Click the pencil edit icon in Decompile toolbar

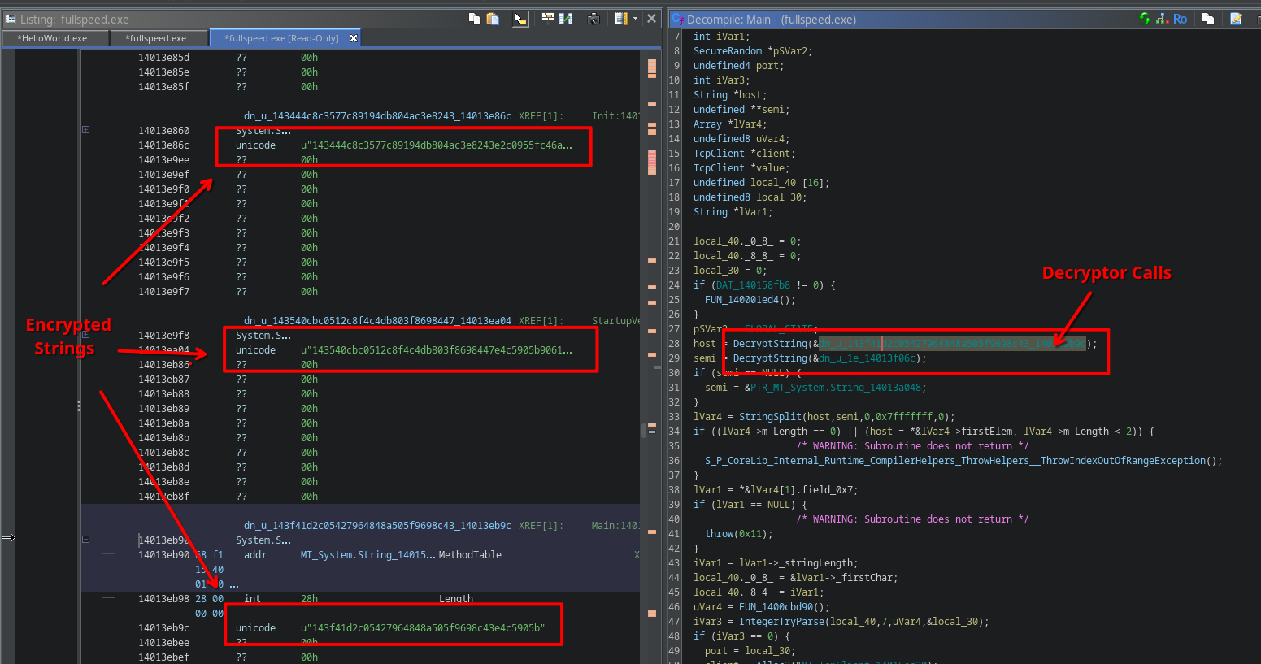(x=1236, y=19)
